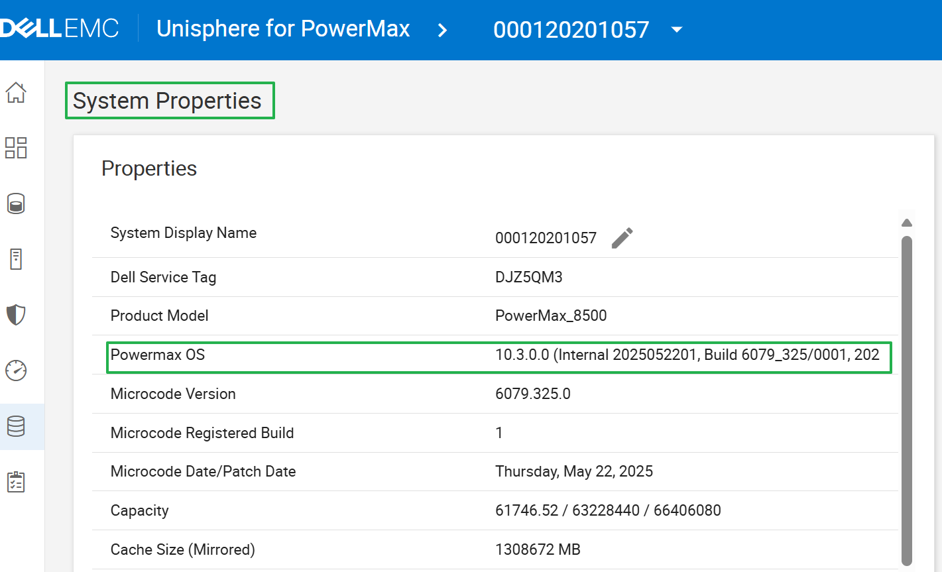Select the Storage cylinder icon

[17, 203]
